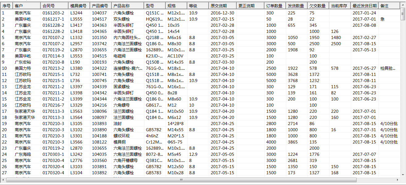This screenshot has width=406, height=185.
Task: Click the 等级 column header
Action: click(x=198, y=6)
